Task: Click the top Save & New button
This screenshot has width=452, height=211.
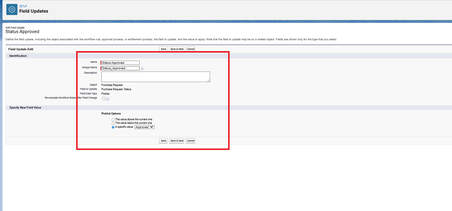Action: coord(177,49)
